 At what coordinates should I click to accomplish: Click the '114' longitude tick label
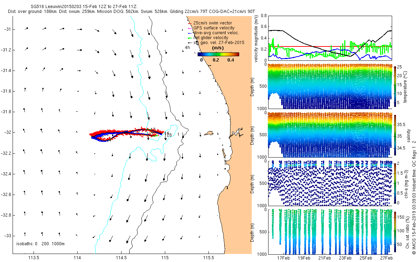(78, 258)
